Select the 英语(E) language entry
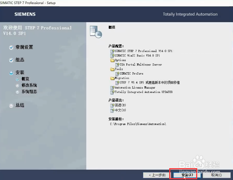 120,105
